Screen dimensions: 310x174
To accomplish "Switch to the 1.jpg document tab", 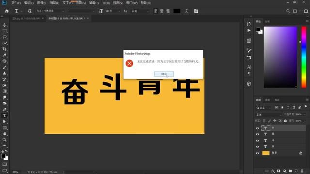I will coord(26,18).
